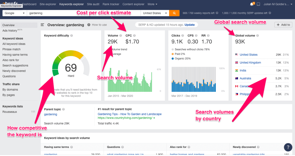Image resolution: width=295 pixels, height=156 pixels.
Task: Click the Australia flag icon
Action: (237, 78)
